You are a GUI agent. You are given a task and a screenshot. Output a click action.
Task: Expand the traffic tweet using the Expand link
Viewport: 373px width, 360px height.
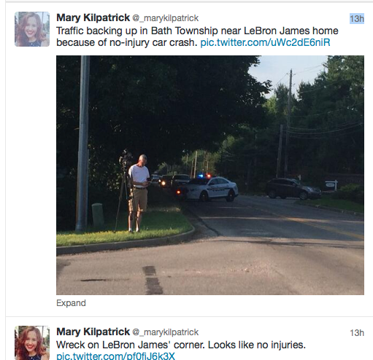71,303
